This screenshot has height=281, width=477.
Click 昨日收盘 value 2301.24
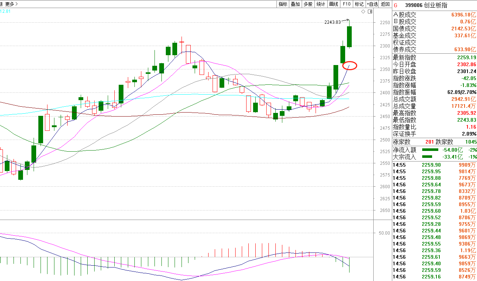[466, 71]
